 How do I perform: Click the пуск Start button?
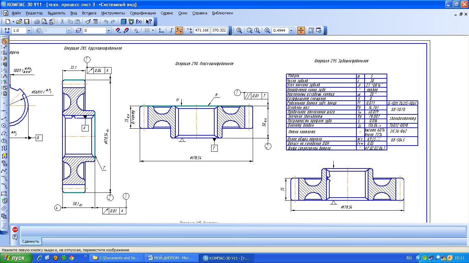(x=17, y=258)
